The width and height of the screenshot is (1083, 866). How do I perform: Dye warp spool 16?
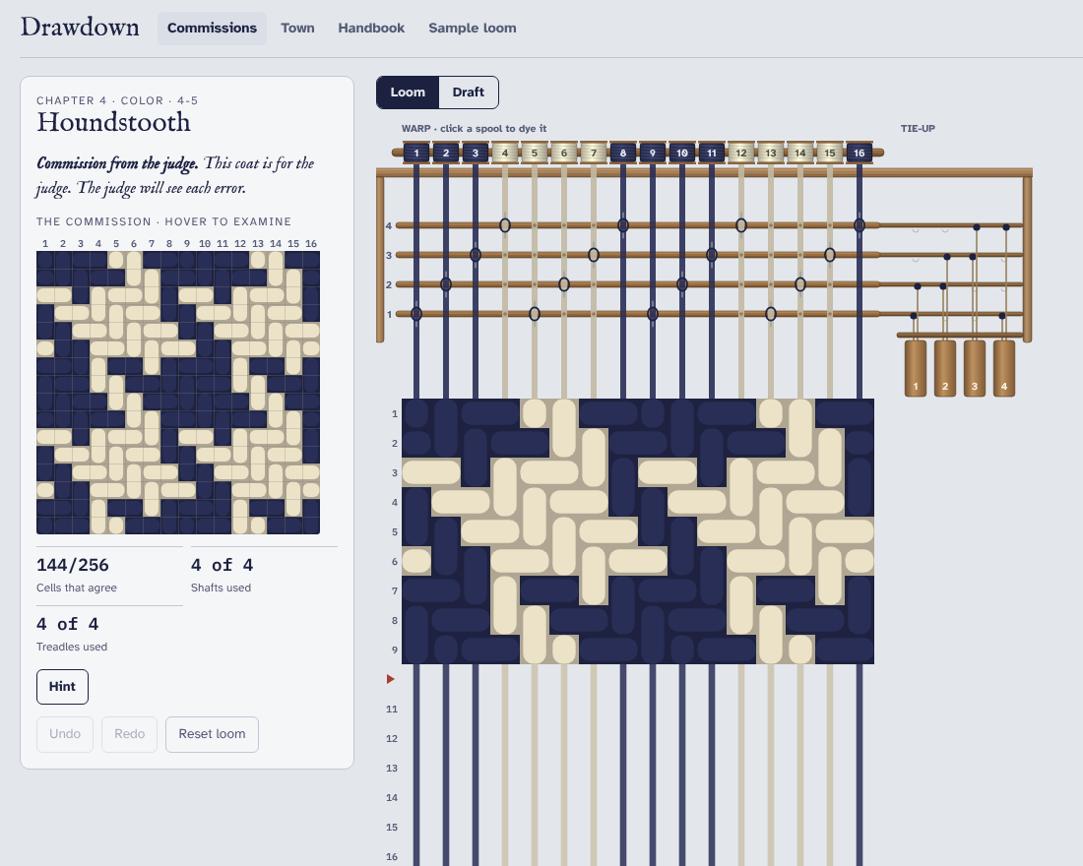point(860,153)
